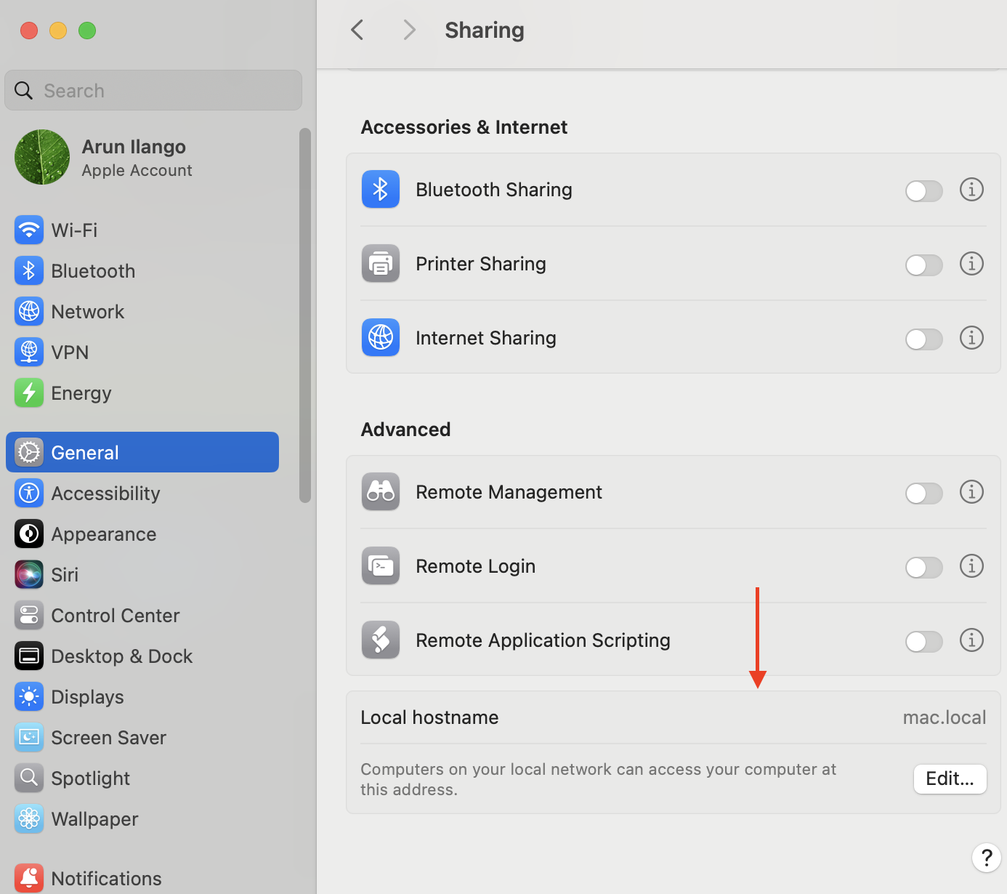Select the General sidebar item
This screenshot has height=894, width=1007.
tap(142, 452)
